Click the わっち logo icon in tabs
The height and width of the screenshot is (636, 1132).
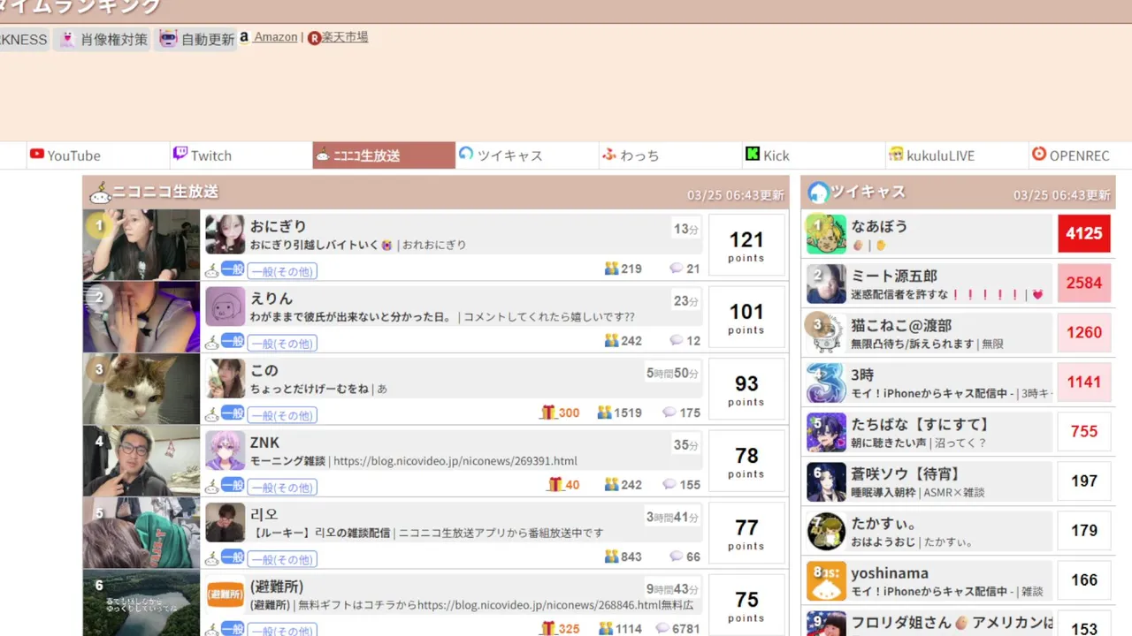coord(609,154)
